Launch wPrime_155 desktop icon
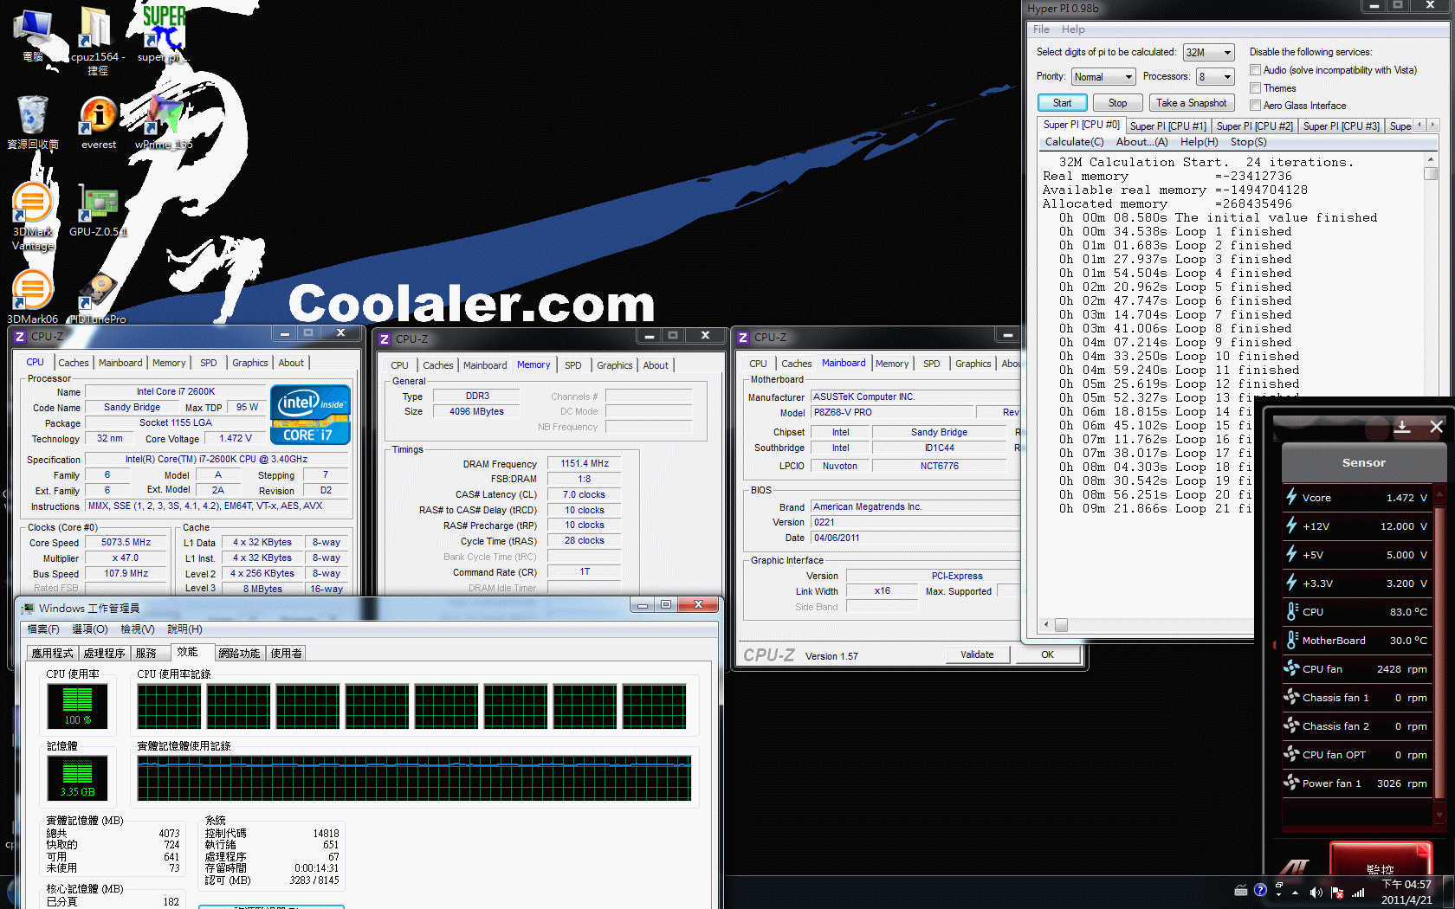This screenshot has width=1455, height=909. coord(163,121)
